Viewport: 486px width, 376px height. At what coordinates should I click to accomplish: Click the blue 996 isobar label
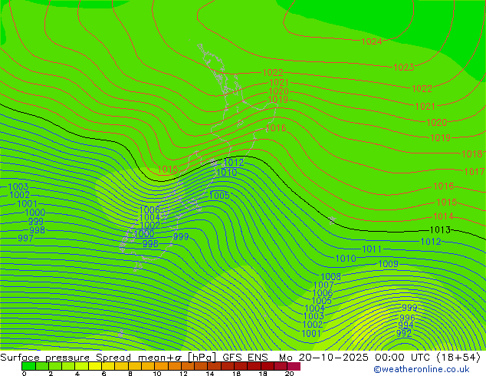[407, 318]
